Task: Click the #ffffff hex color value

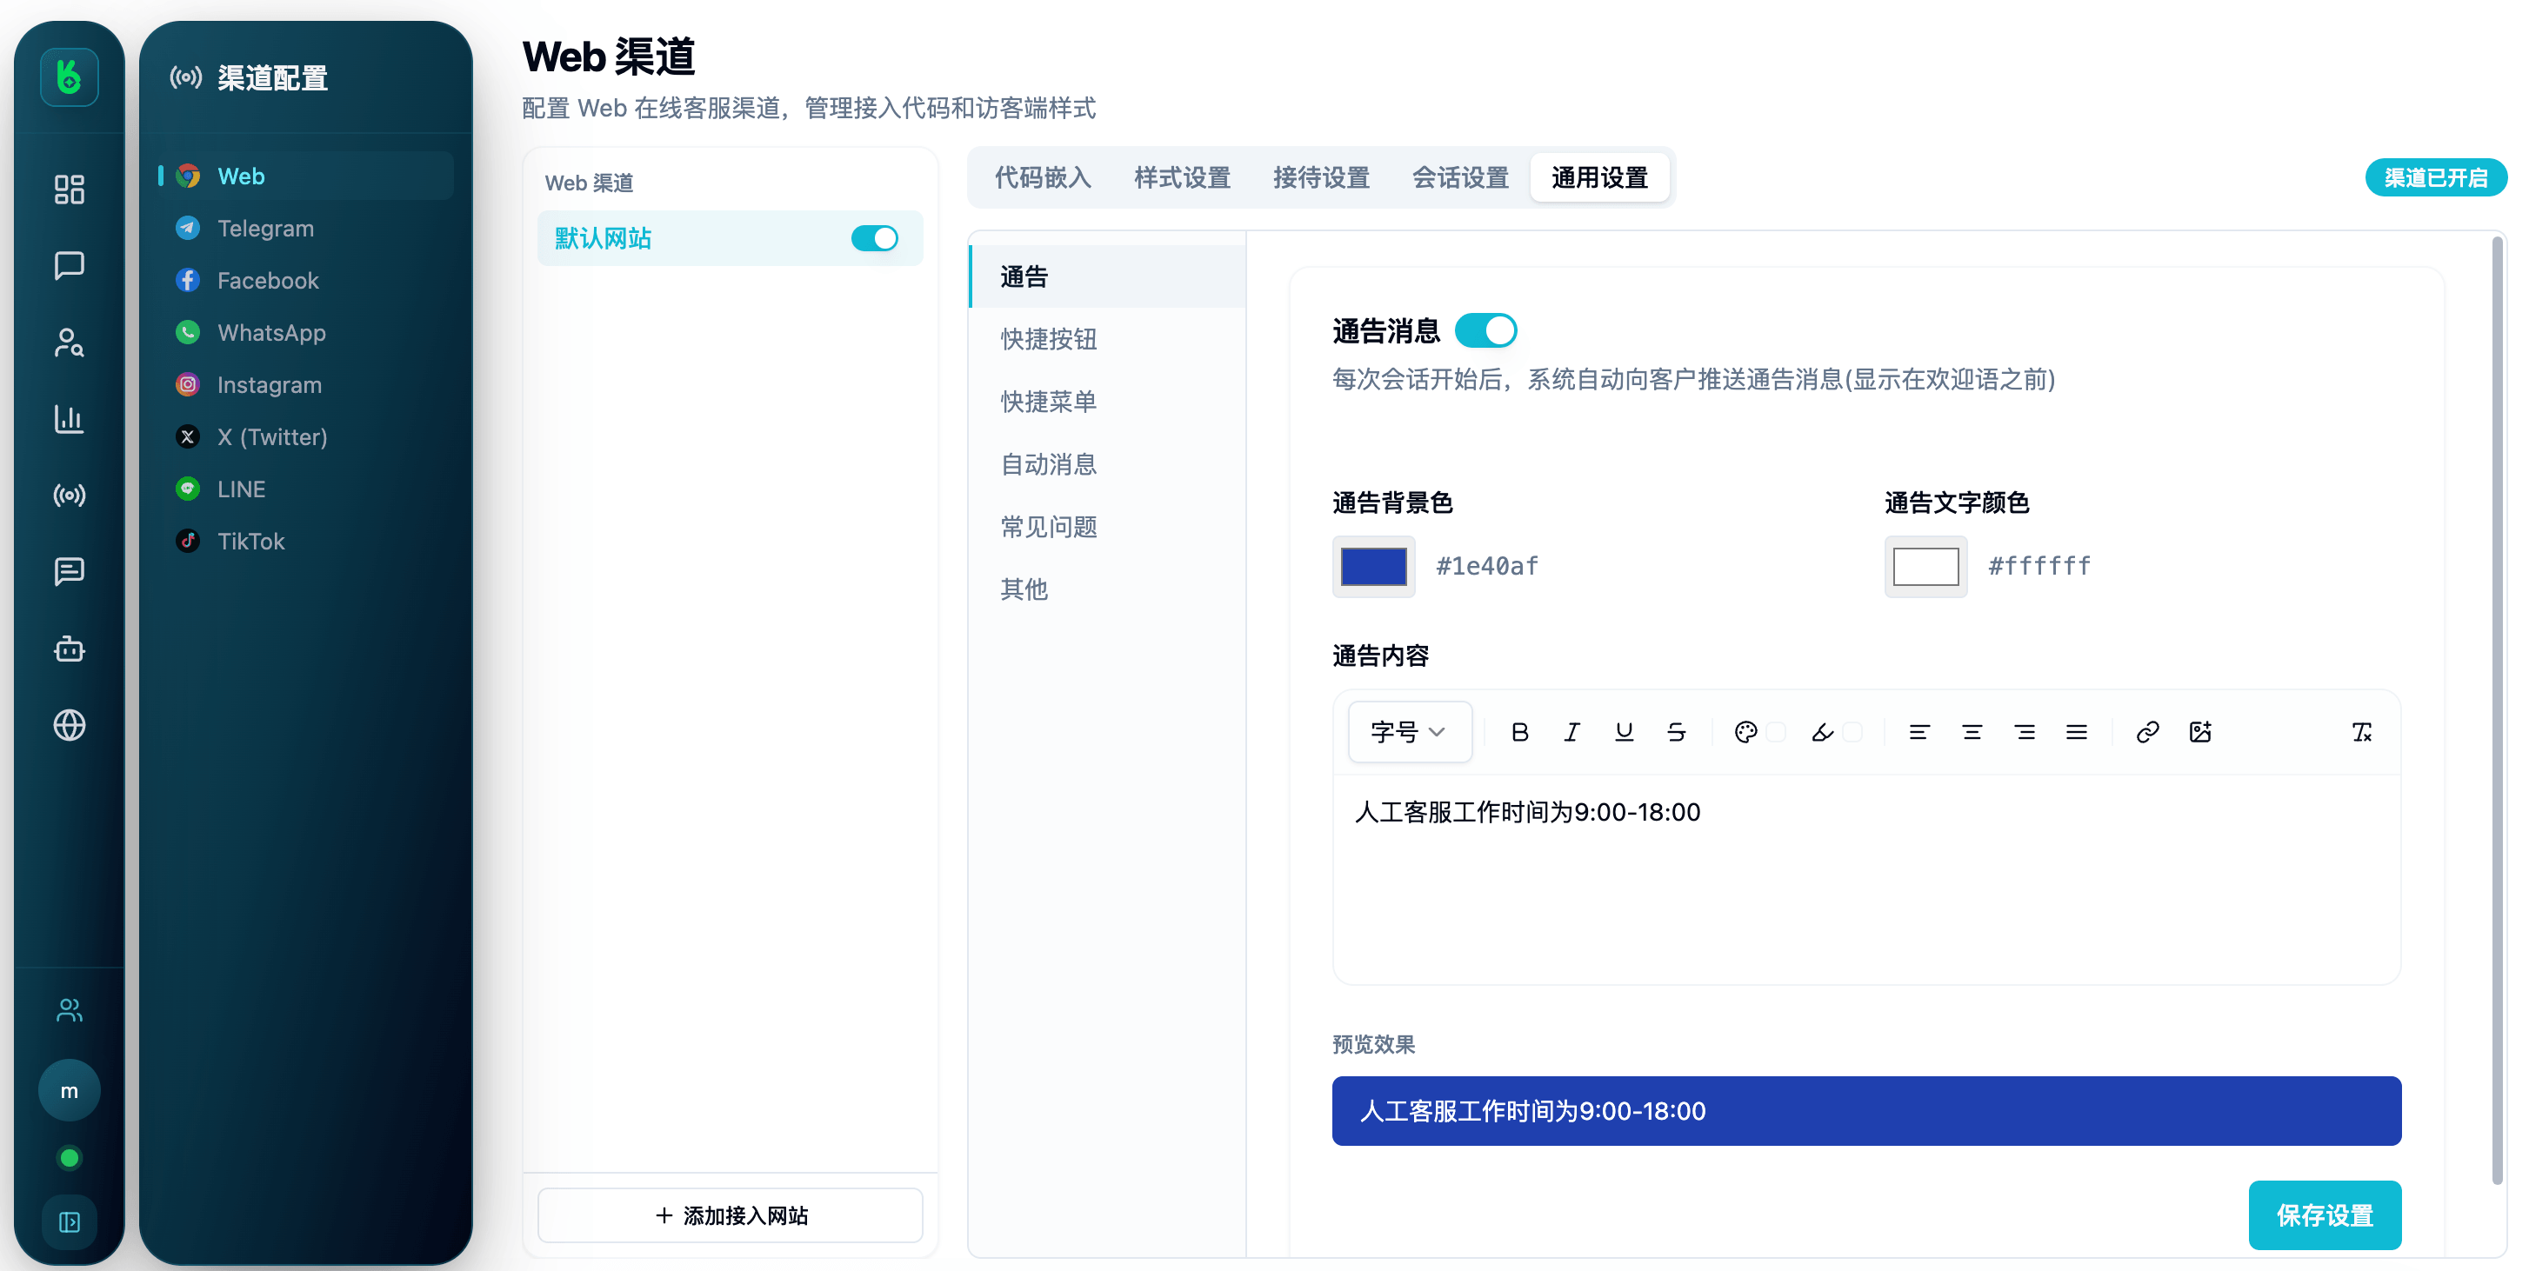Action: (2039, 566)
